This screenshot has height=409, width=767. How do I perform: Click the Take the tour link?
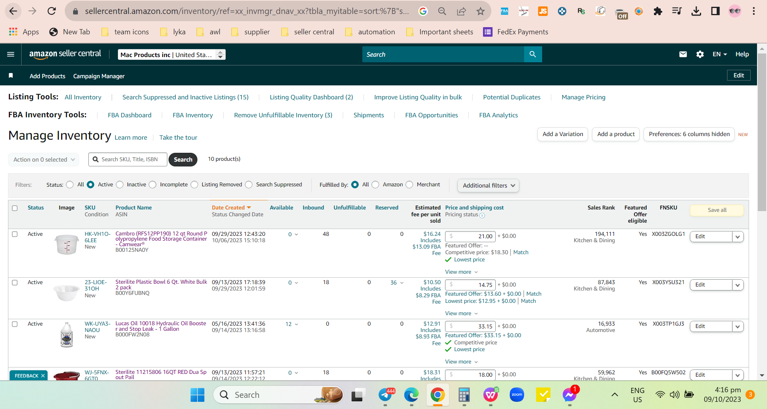(178, 138)
